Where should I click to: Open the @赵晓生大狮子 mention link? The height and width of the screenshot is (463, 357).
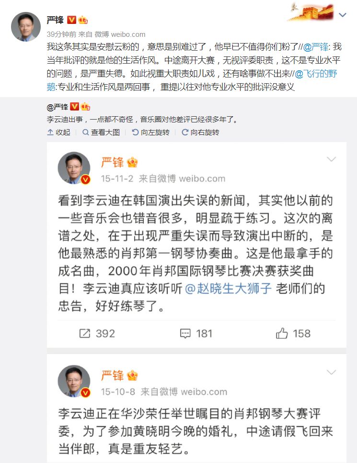[229, 288]
